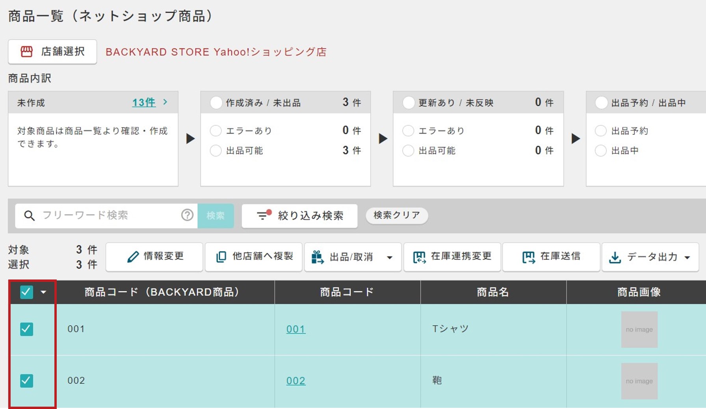
Task: Click the 鞄 product name cell
Action: click(x=493, y=381)
